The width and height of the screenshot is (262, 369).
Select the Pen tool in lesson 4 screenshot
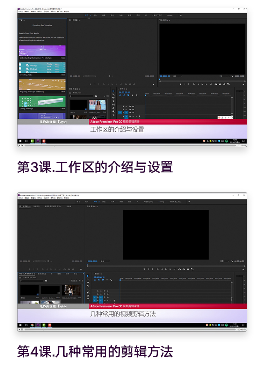point(88,293)
